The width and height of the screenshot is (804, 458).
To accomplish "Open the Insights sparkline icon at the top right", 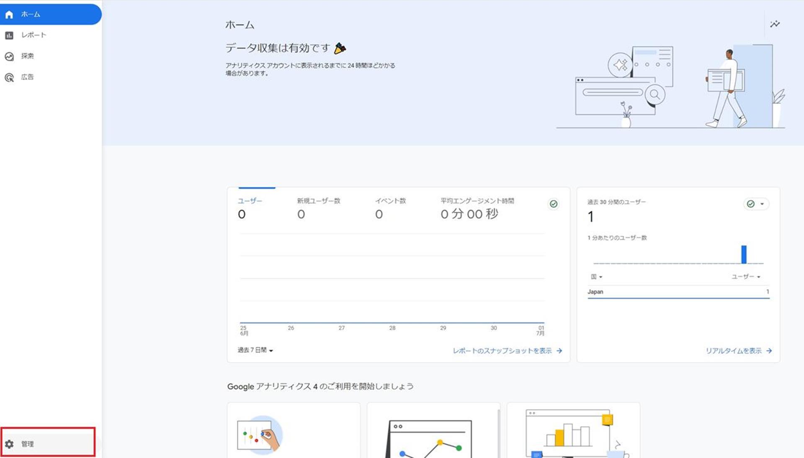I will [775, 24].
